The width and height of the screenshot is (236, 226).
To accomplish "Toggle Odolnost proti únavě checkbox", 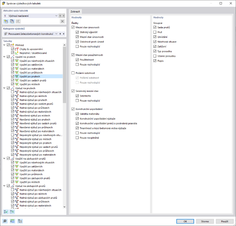I will pyautogui.click(x=77, y=42).
